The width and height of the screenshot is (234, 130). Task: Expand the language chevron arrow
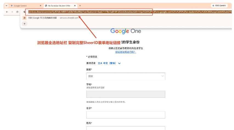click(119, 63)
